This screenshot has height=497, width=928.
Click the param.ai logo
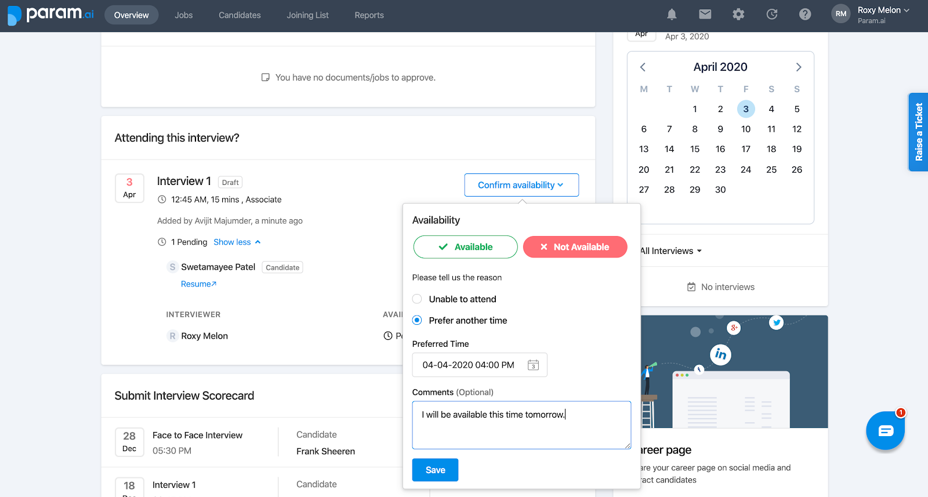(50, 14)
